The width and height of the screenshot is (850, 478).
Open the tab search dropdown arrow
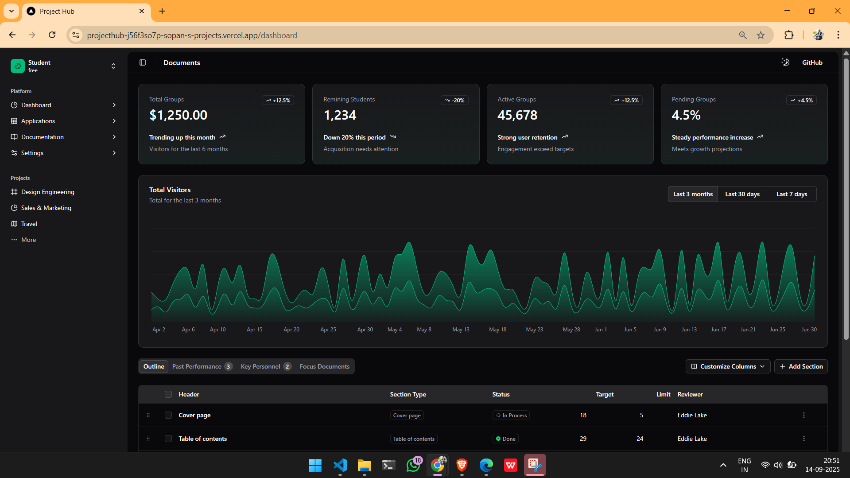point(12,11)
